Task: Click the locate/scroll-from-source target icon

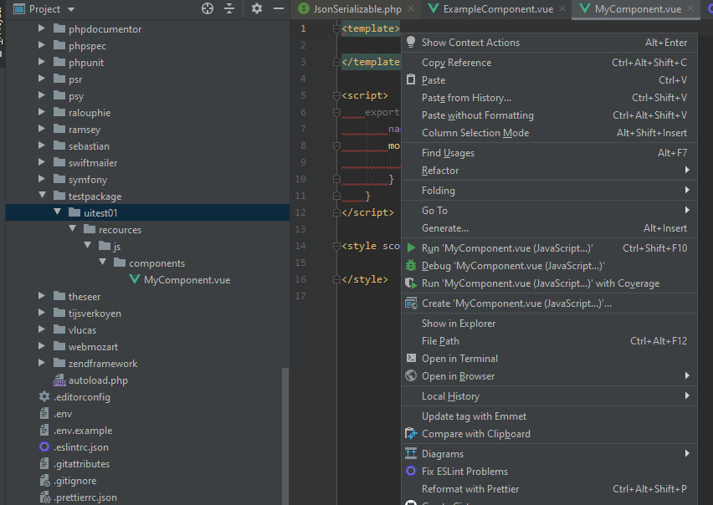Action: tap(208, 8)
